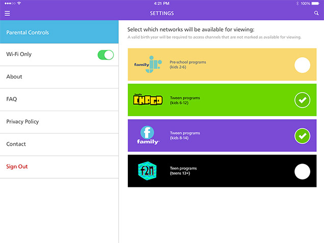Click 'Tween programs (kids 8-14)' text
The image size is (324, 243).
[185, 136]
